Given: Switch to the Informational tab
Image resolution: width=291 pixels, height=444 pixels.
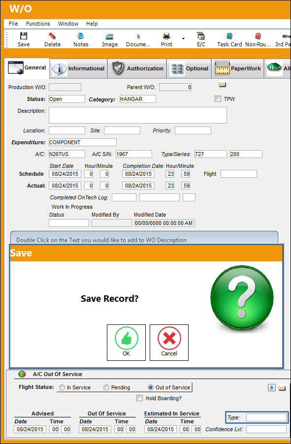Looking at the screenshot, I should pyautogui.click(x=78, y=68).
